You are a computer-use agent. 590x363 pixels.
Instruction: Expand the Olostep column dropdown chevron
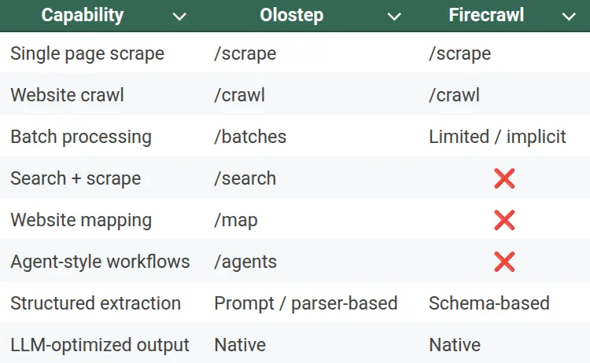tap(394, 16)
